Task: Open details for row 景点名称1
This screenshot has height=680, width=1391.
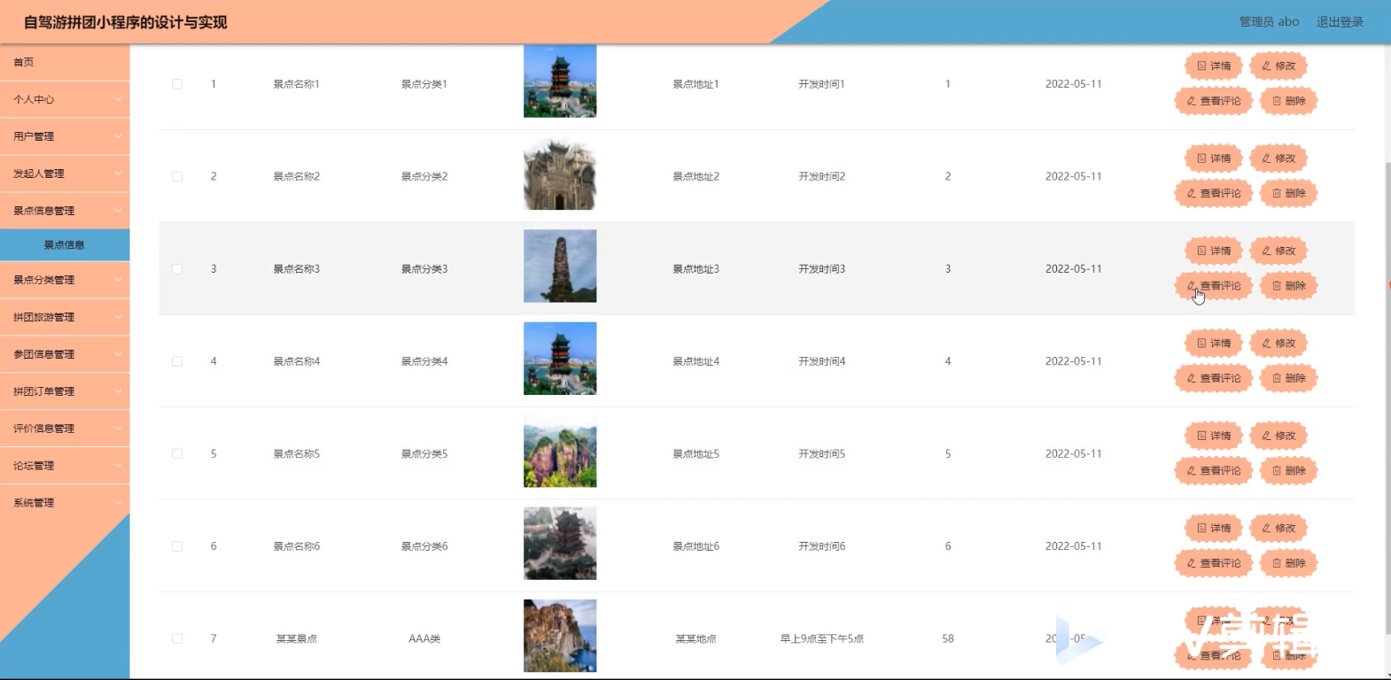Action: (x=1214, y=66)
